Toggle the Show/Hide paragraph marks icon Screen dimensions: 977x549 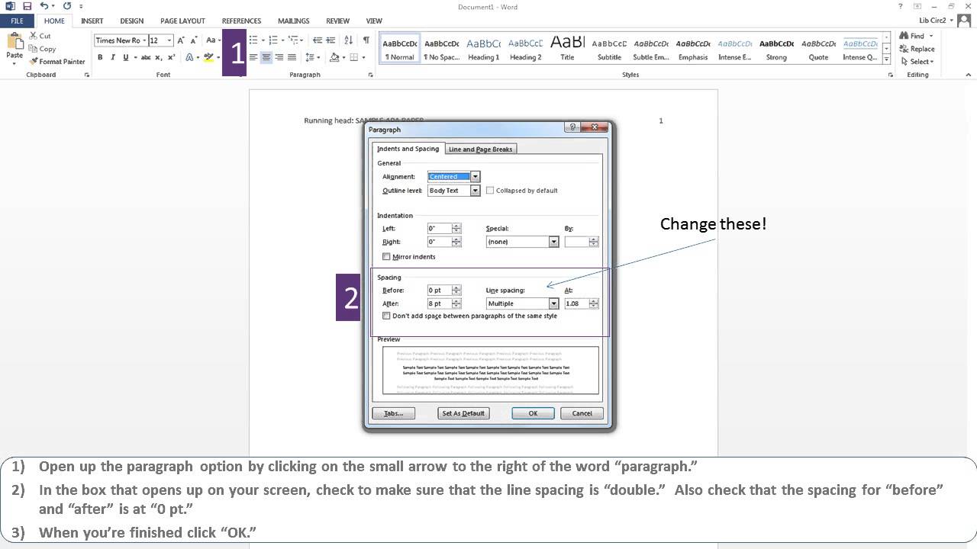click(x=366, y=40)
